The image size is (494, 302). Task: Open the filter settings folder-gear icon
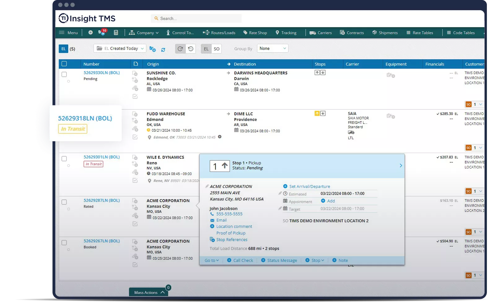(x=152, y=49)
